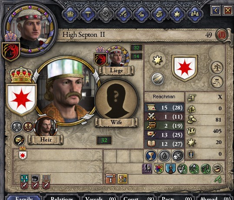Viewport: 234px width, 200px height.
Task: Select the Heir portrait
Action: click(x=46, y=126)
